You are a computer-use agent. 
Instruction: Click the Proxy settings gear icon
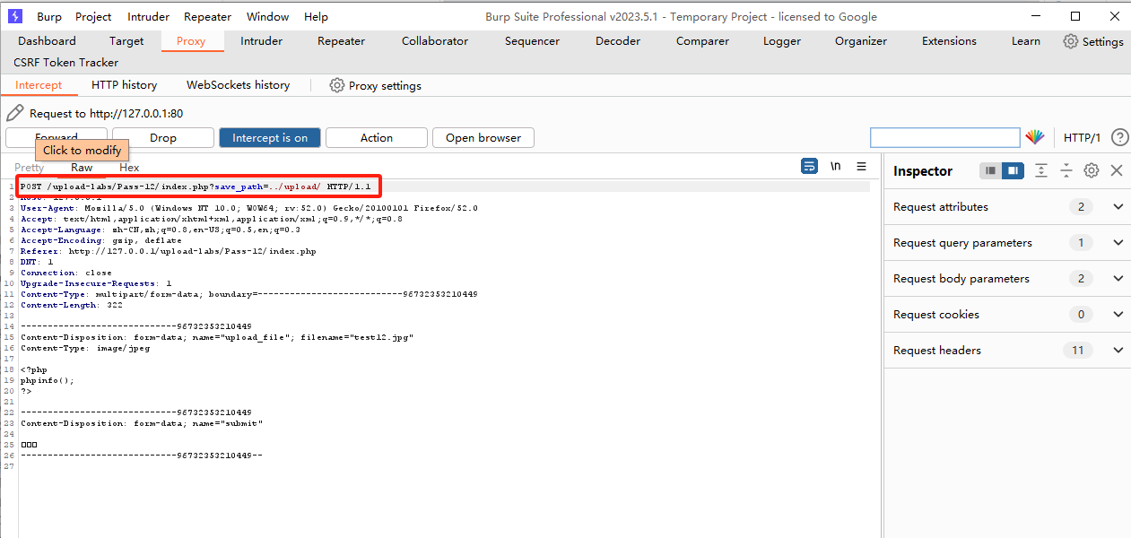coord(337,85)
